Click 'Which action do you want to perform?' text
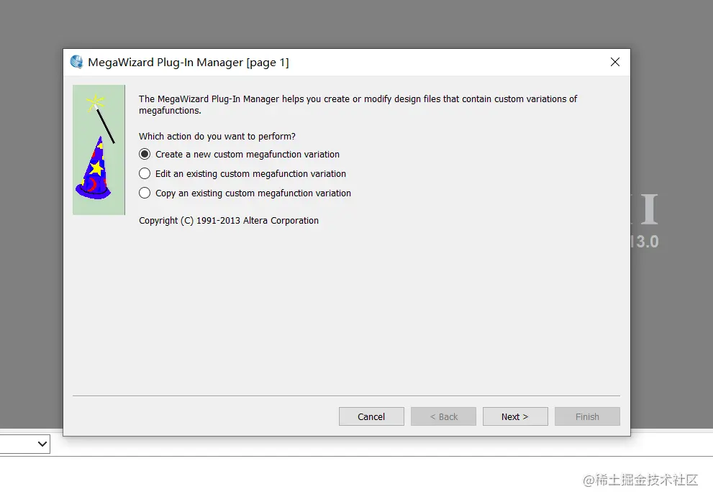The height and width of the screenshot is (502, 713). [217, 137]
